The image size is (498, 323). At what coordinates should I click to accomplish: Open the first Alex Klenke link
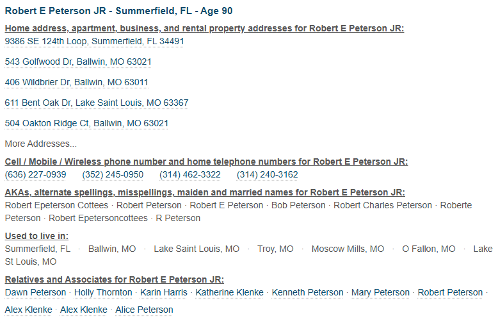click(x=29, y=310)
